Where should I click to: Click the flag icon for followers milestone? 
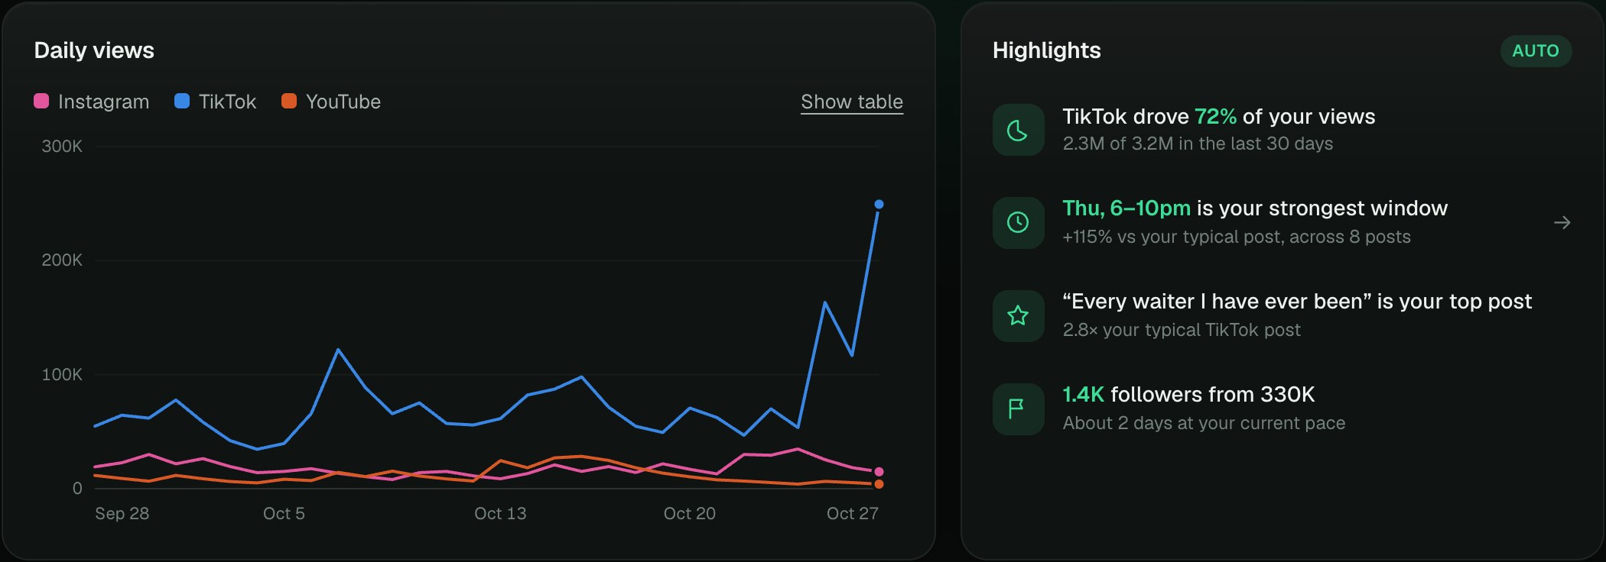click(x=1018, y=409)
